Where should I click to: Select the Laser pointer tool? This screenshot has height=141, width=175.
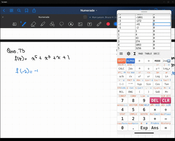(99, 24)
